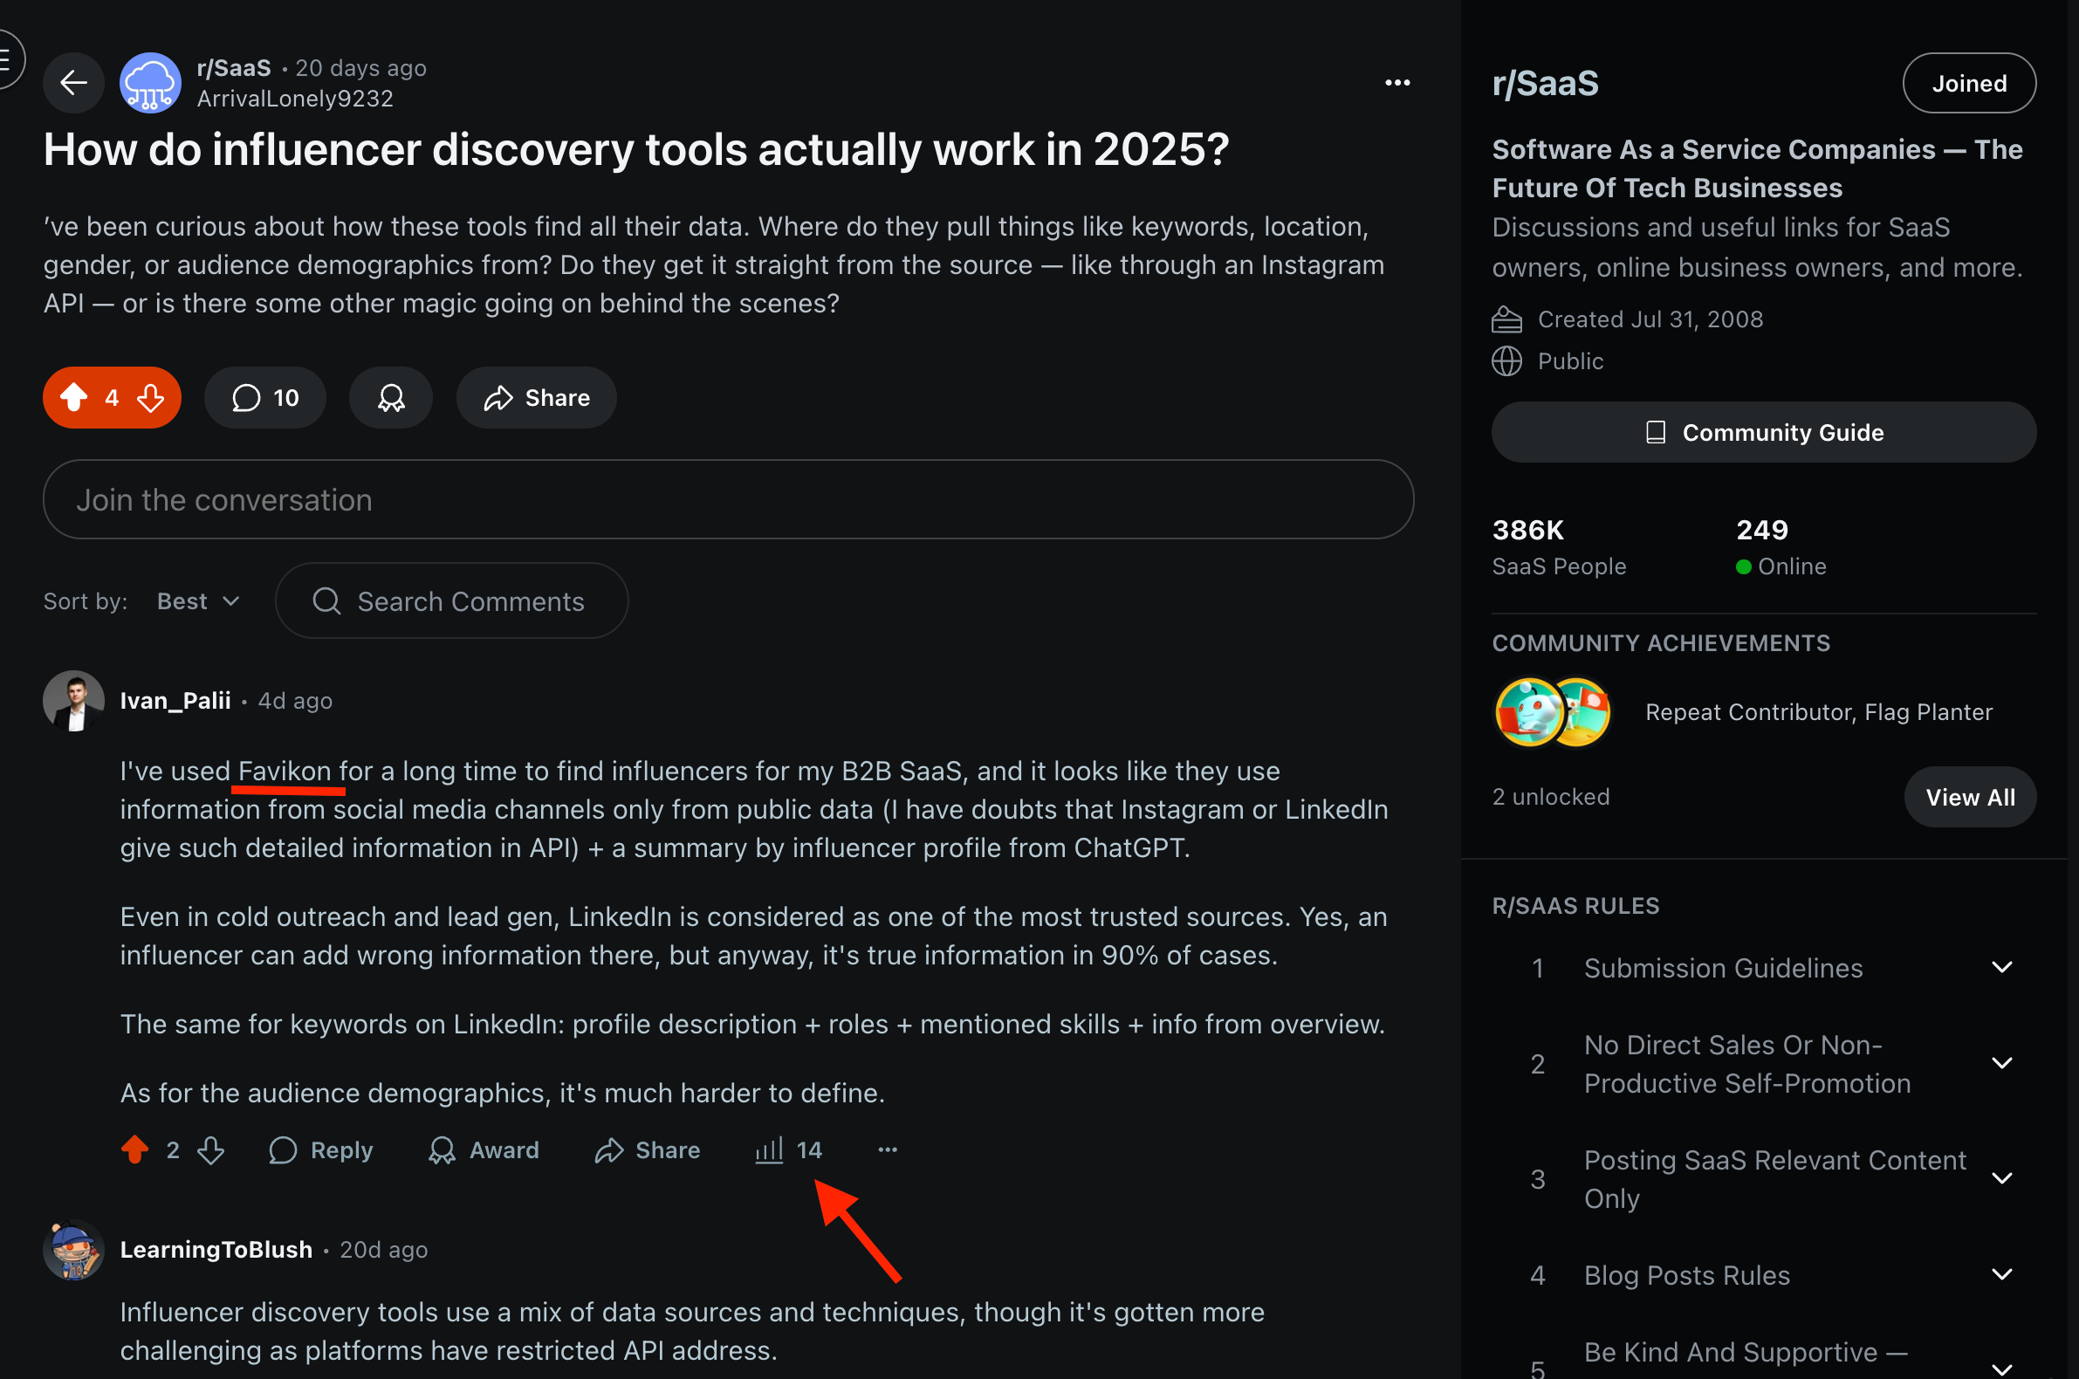
Task: Open the Sort by Best dropdown
Action: click(x=198, y=601)
